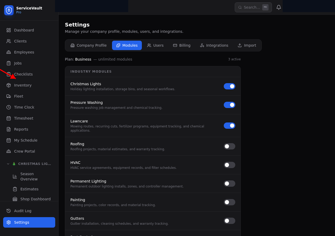Switch to the Billing tab
Screen dimensions: 335x236
pos(182,45)
